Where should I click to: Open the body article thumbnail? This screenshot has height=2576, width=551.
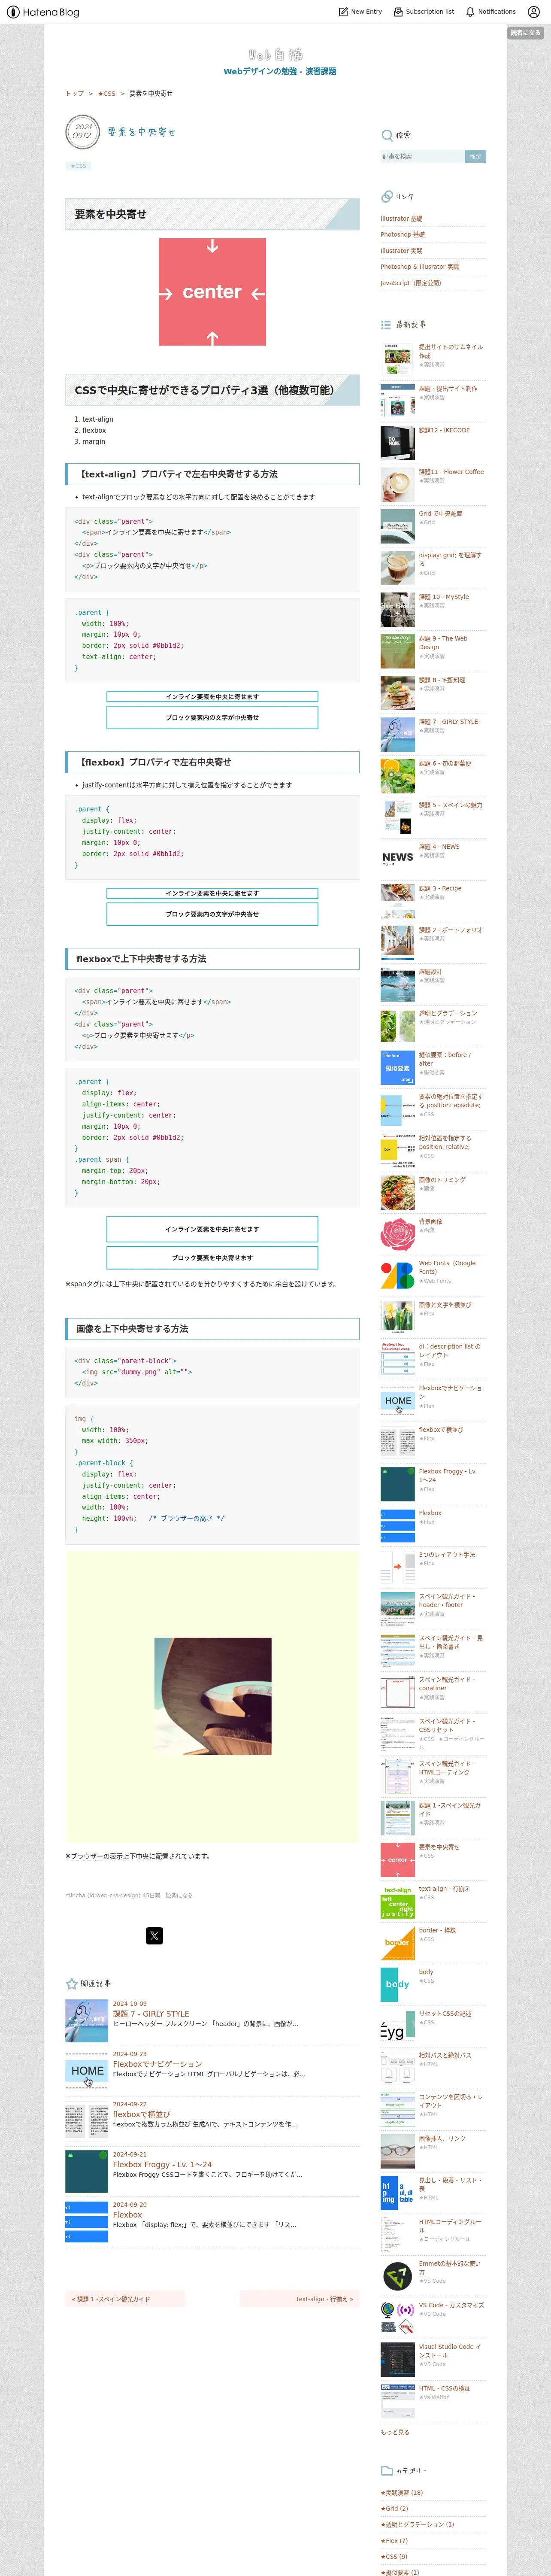tap(397, 1984)
